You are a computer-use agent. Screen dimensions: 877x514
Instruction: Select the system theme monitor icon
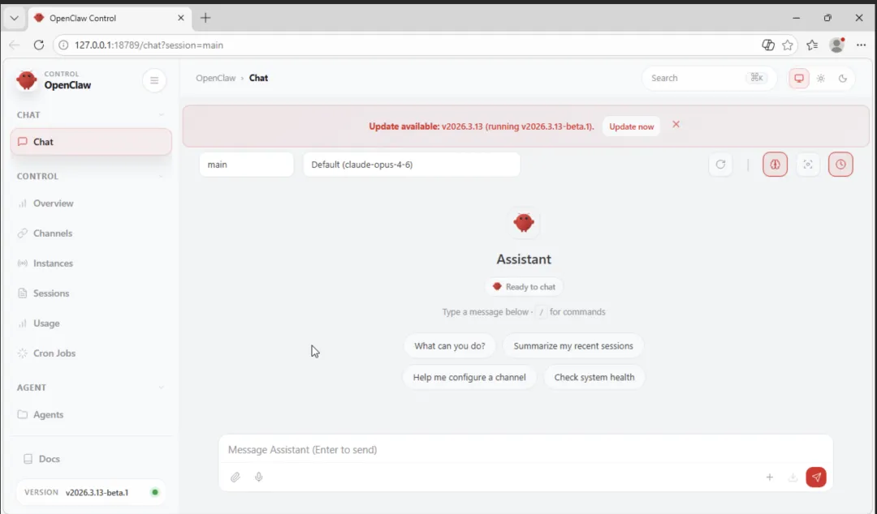pyautogui.click(x=799, y=78)
